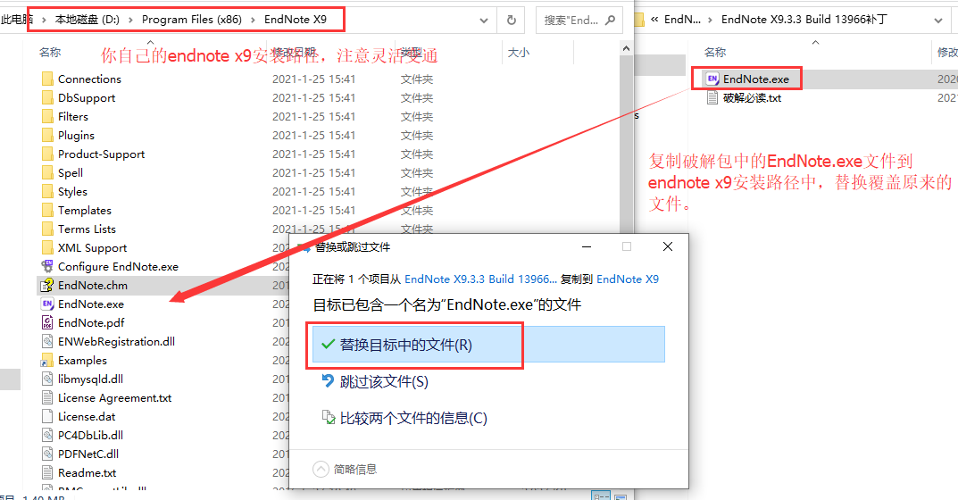
Task: Click the 文件夹 type cell in Connections row
Action: (x=417, y=79)
